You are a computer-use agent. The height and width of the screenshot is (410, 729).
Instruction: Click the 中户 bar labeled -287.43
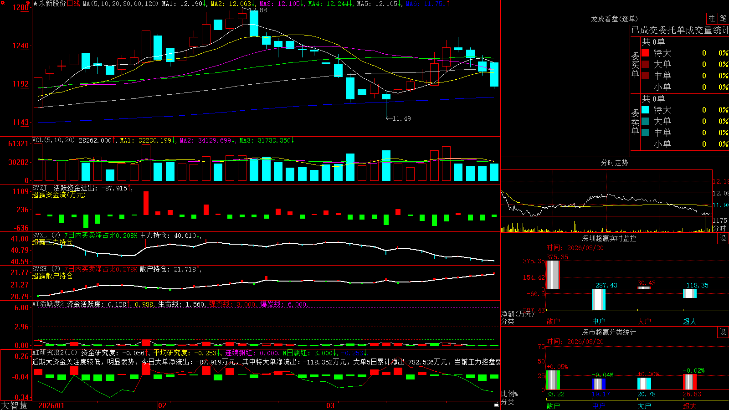tap(599, 300)
